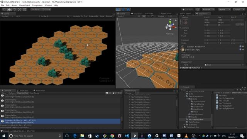Open the File menu

3,5
